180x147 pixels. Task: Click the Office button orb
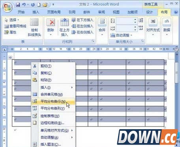[7, 7]
